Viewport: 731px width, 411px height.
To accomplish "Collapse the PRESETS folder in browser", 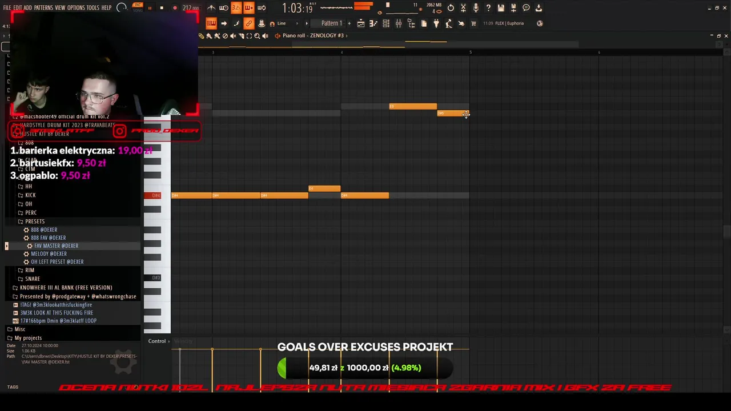I will (34, 221).
